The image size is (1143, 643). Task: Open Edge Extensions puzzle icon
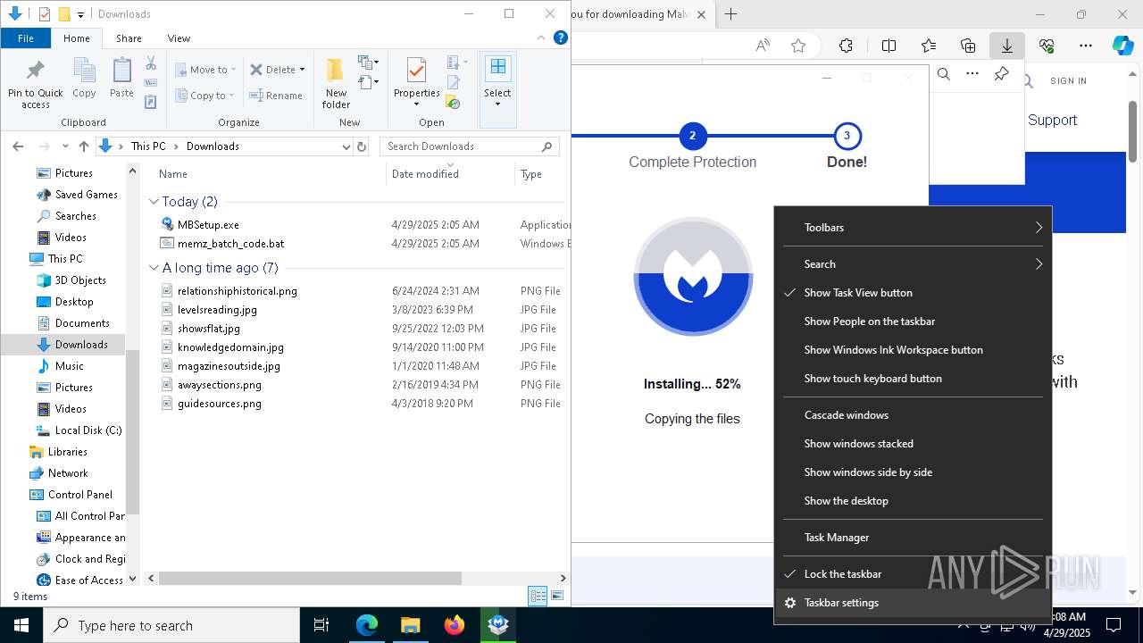tap(846, 46)
